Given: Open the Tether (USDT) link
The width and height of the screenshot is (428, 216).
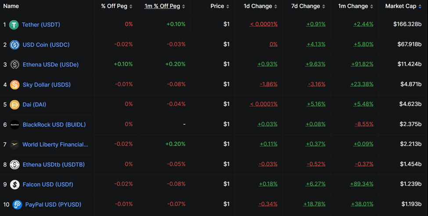Looking at the screenshot, I should coord(41,25).
